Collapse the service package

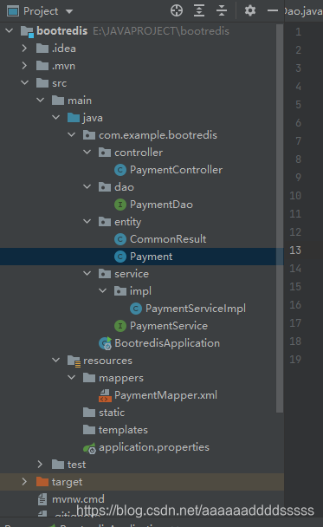coord(87,274)
